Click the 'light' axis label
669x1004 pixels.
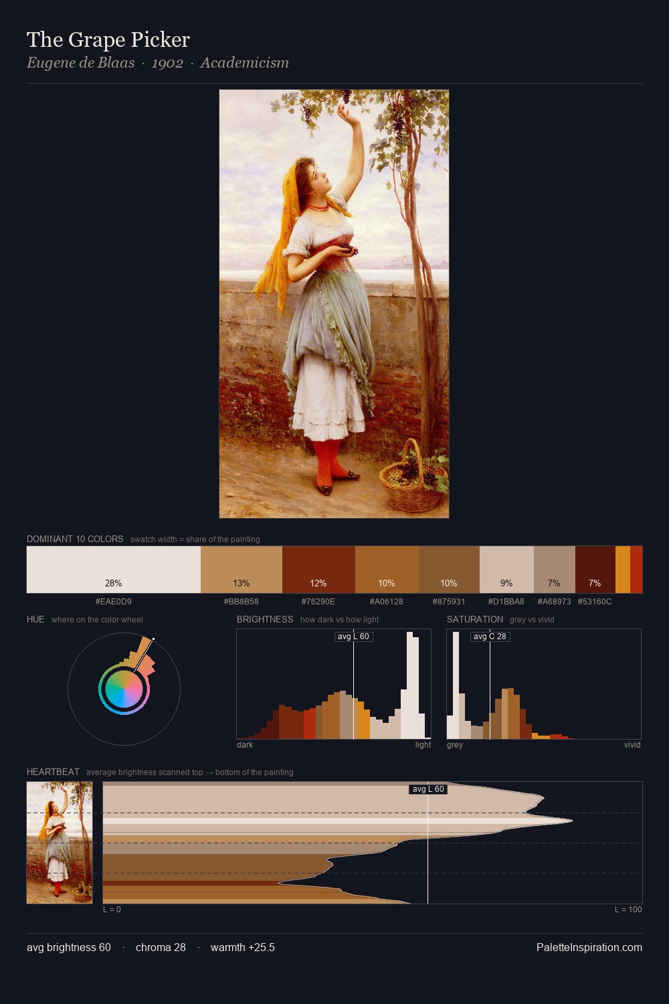tap(423, 745)
